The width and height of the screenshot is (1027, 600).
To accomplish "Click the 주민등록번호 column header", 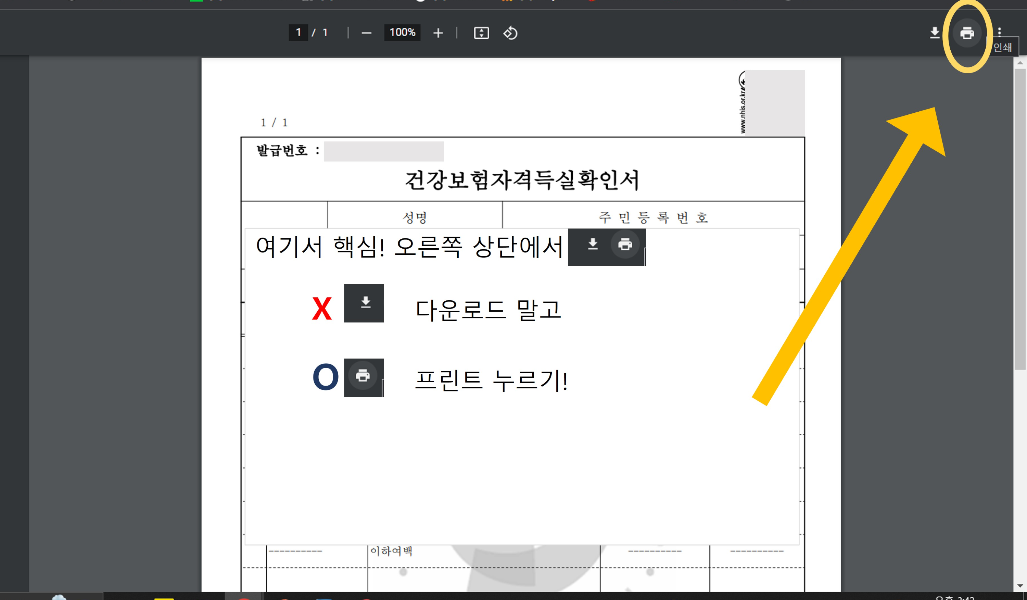I will point(653,217).
